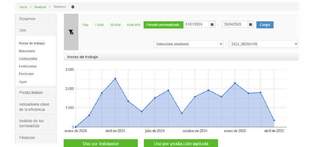This screenshot has height=147, width=311.
Task: Select Este año period filter
Action: click(133, 25)
